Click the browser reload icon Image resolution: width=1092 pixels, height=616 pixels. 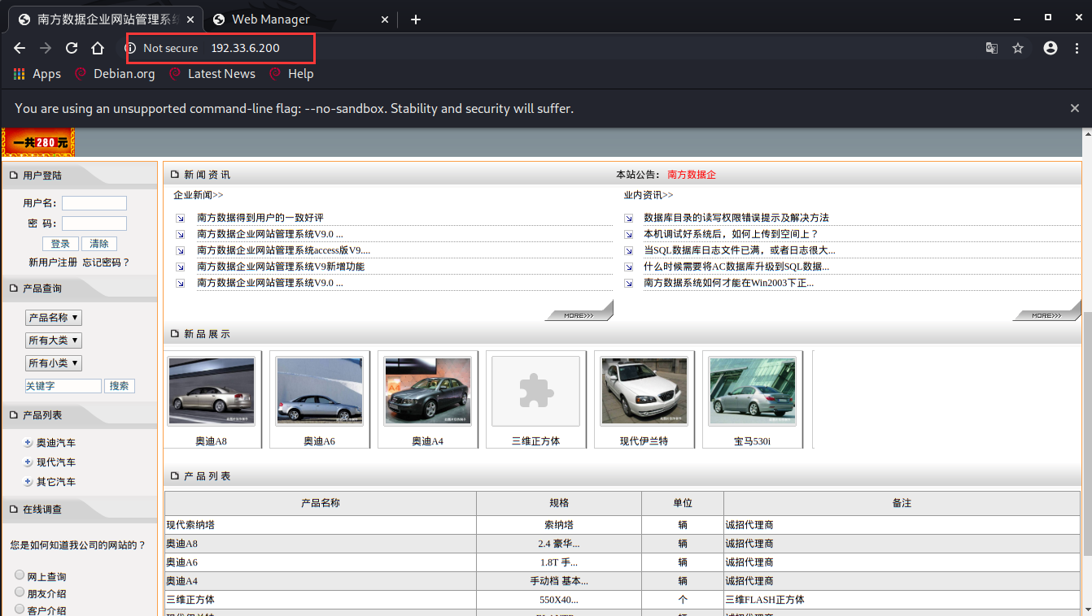pyautogui.click(x=72, y=48)
